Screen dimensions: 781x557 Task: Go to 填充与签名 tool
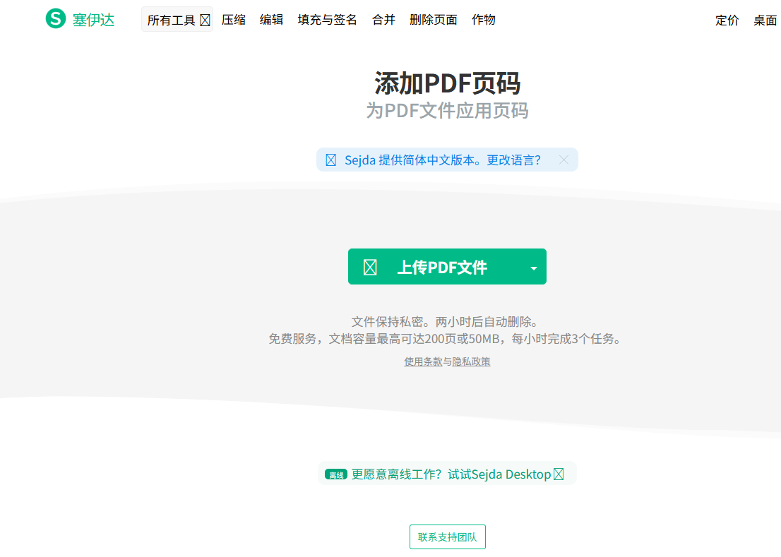point(328,20)
